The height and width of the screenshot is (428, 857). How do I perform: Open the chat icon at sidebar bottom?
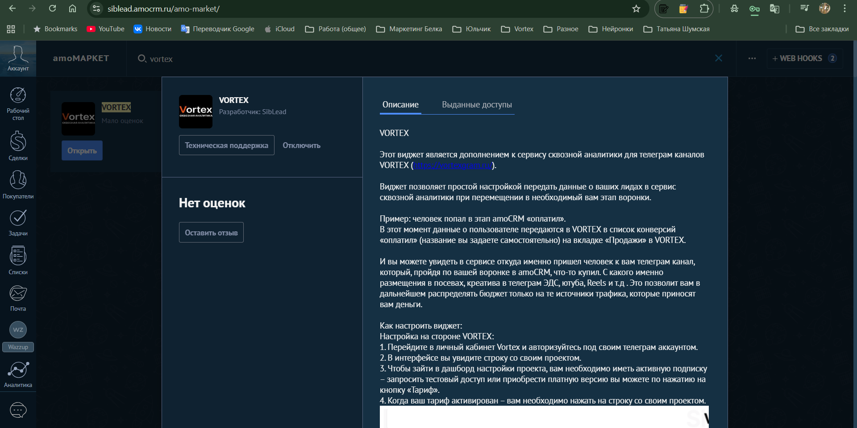tap(18, 410)
